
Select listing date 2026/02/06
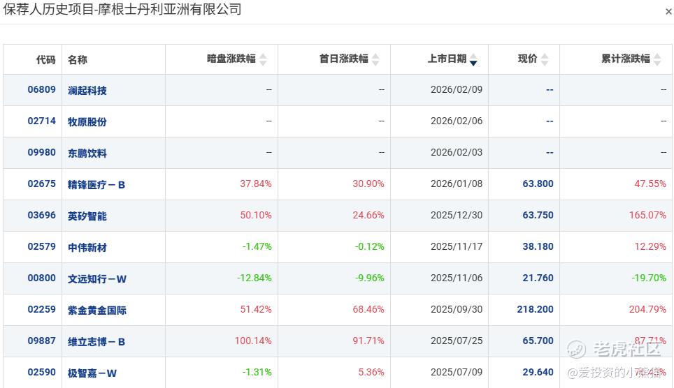pyautogui.click(x=457, y=121)
